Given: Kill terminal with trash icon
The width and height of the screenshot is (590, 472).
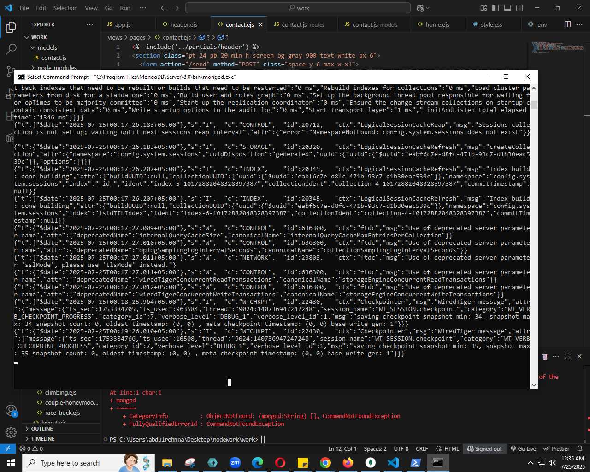Looking at the screenshot, I should [x=544, y=356].
